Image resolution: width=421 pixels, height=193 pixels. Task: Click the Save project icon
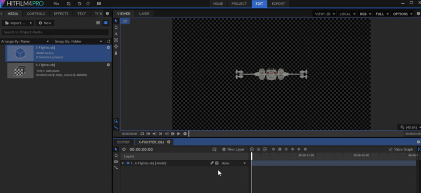pyautogui.click(x=69, y=4)
